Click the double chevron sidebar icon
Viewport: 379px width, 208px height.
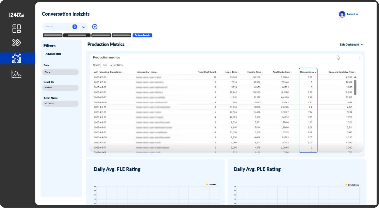pyautogui.click(x=17, y=42)
